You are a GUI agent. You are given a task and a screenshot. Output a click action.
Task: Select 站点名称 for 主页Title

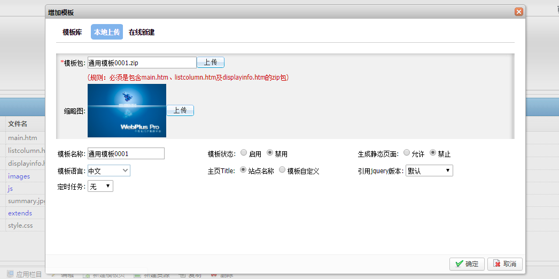[243, 169]
